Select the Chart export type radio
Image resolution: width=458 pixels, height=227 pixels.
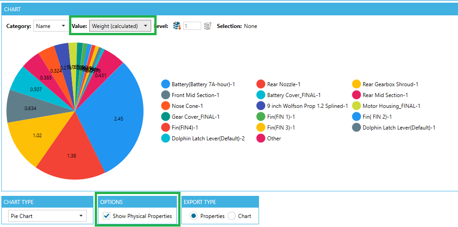click(x=231, y=216)
